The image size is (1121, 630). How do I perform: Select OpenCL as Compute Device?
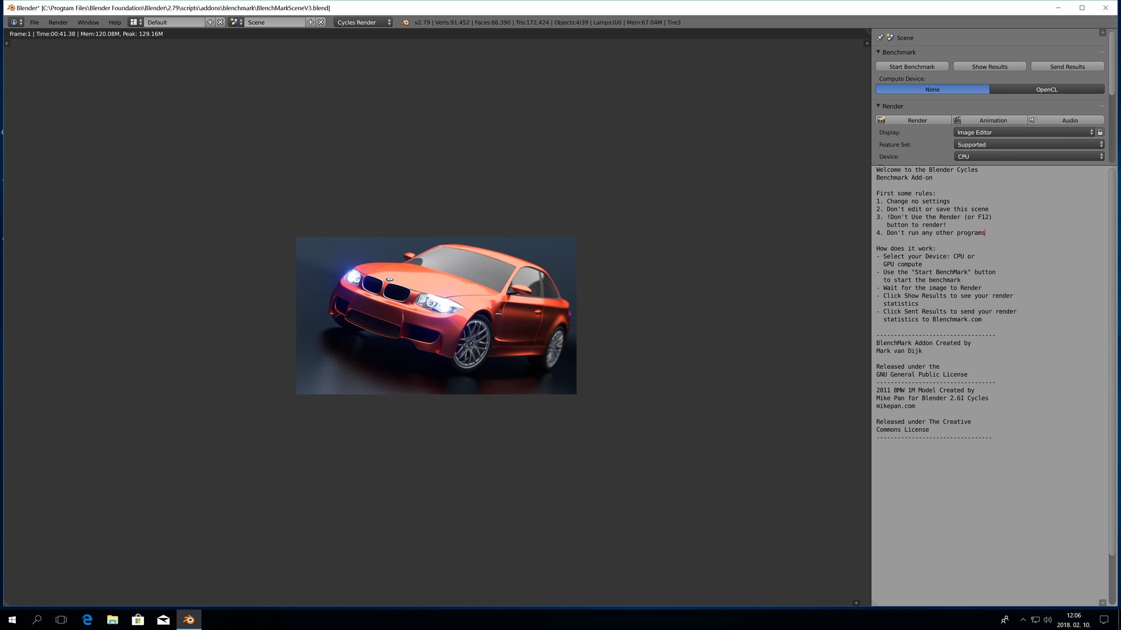click(1046, 89)
